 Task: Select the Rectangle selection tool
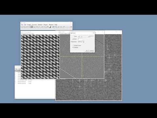(22, 27)
